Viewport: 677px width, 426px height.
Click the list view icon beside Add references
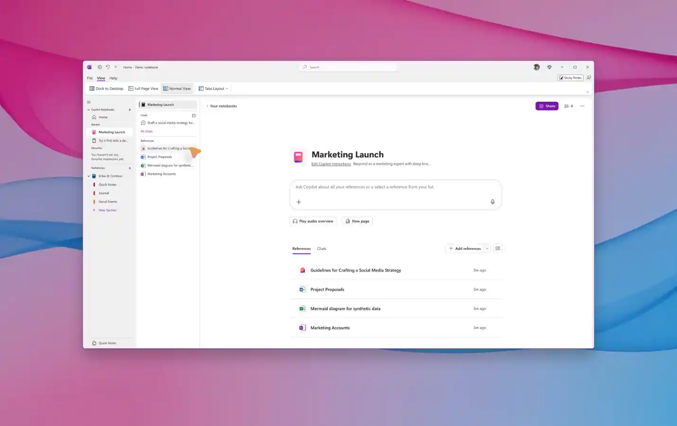pyautogui.click(x=498, y=248)
